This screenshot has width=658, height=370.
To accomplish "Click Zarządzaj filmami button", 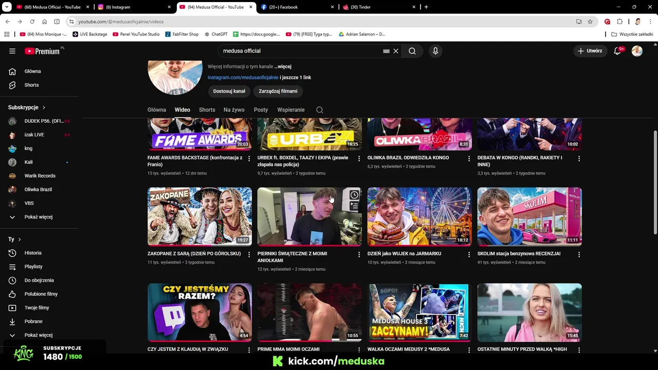I will 278,91.
